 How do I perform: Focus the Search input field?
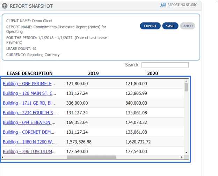[165, 65]
